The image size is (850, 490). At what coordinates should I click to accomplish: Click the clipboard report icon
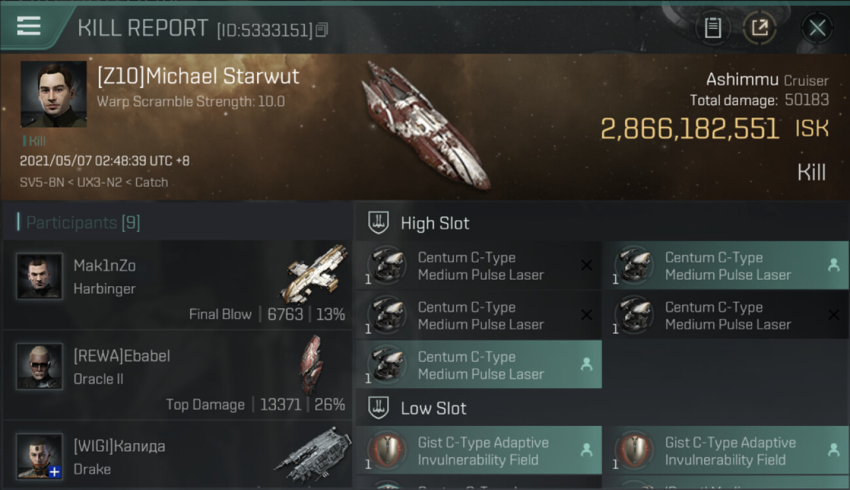(713, 27)
